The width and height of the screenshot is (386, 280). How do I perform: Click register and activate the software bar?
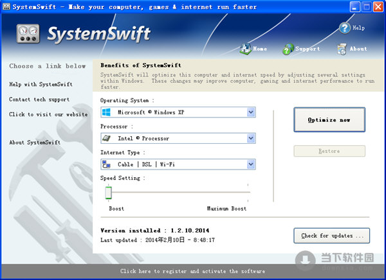tap(193, 271)
